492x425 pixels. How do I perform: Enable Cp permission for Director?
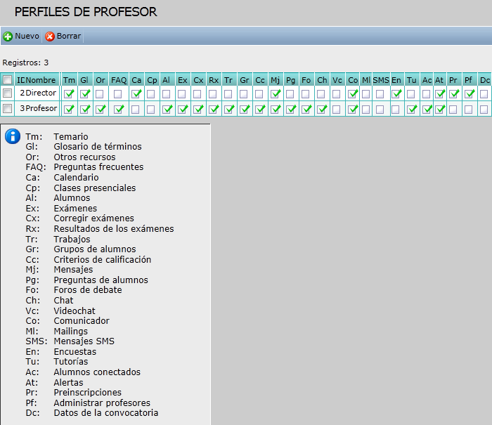click(151, 94)
